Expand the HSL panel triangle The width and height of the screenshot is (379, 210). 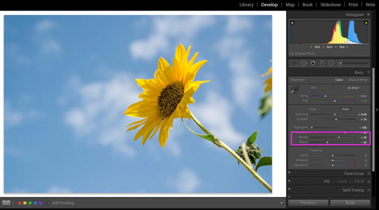pyautogui.click(x=368, y=181)
